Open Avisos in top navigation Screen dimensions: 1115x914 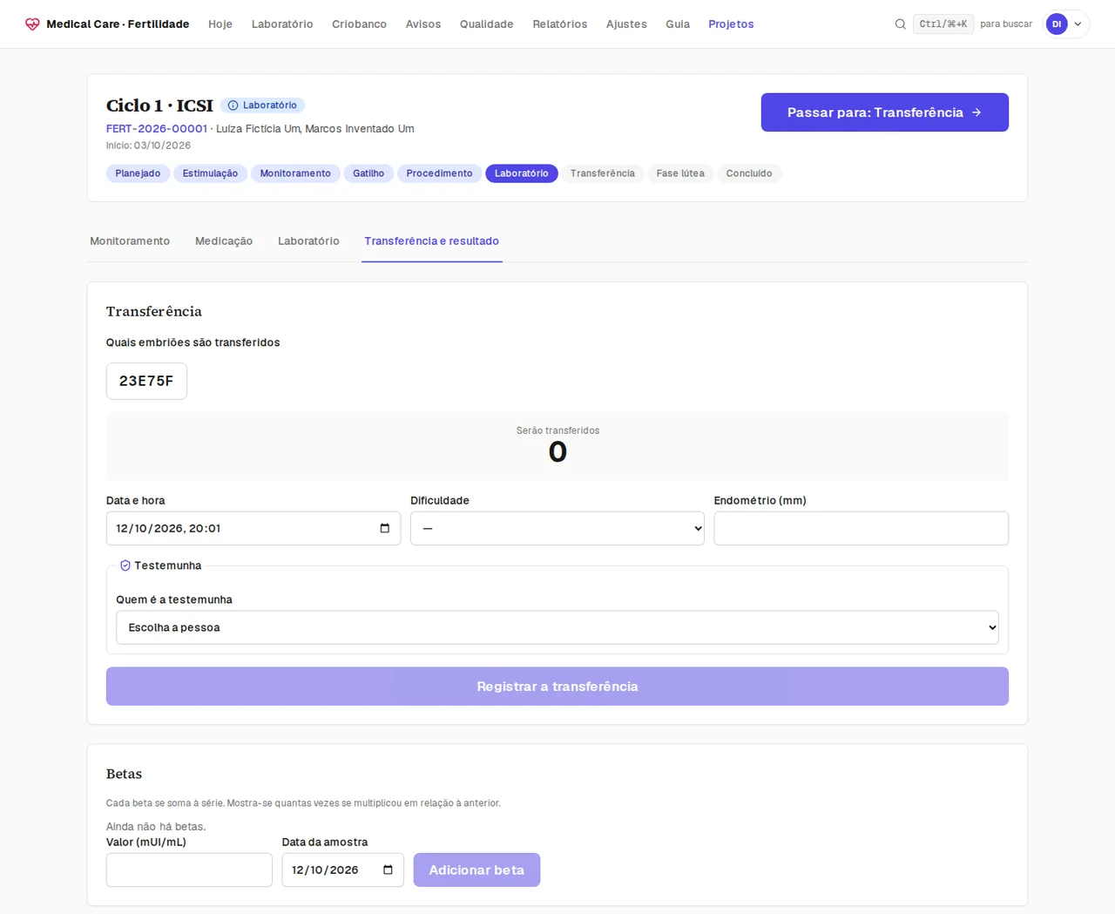pyautogui.click(x=423, y=24)
